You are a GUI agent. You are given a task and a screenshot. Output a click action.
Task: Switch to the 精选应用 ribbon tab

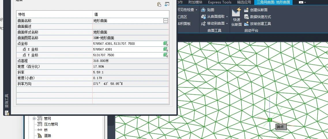click(244, 2)
